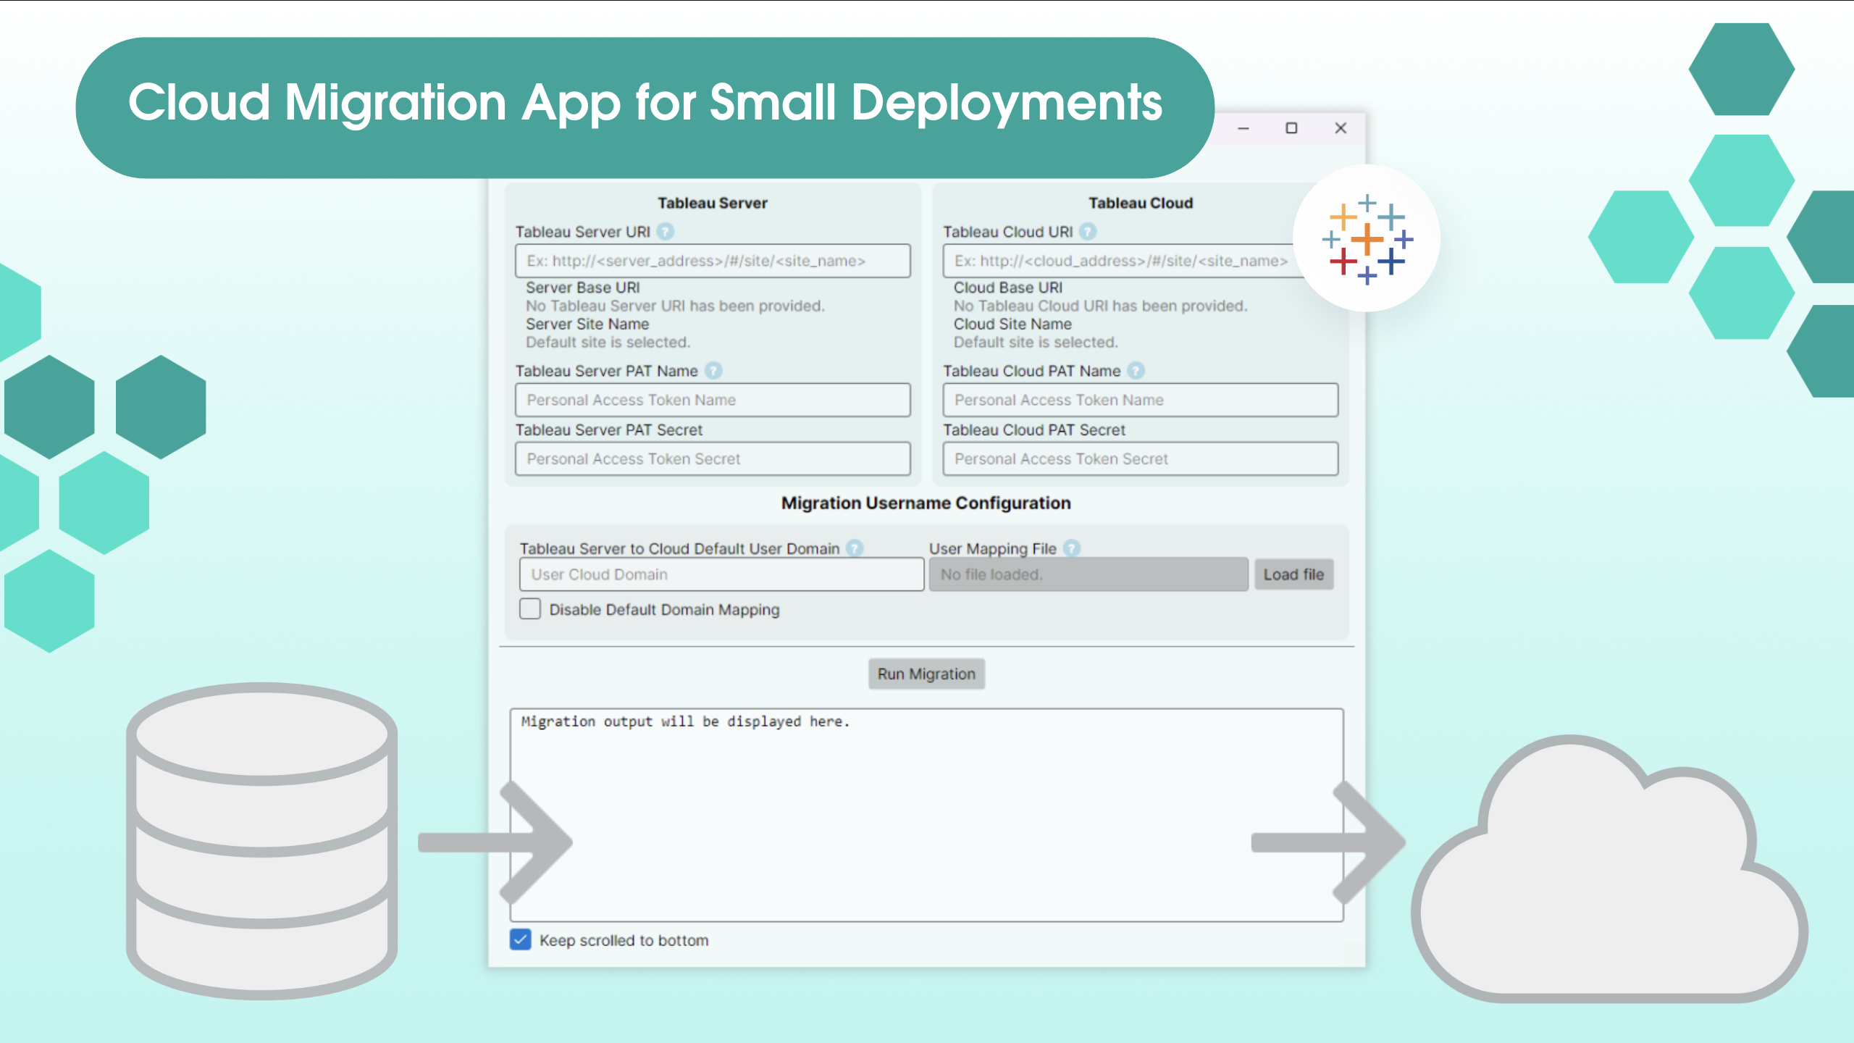This screenshot has height=1043, width=1854.
Task: Click help icon beside Tableau Cloud PAT Name
Action: [1136, 371]
